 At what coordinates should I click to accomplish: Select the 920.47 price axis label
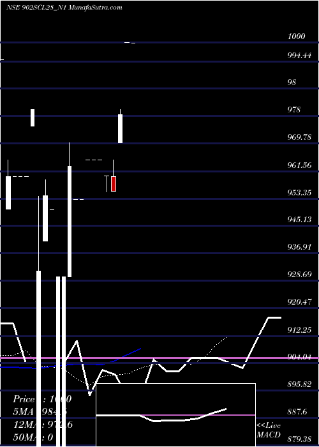(299, 301)
